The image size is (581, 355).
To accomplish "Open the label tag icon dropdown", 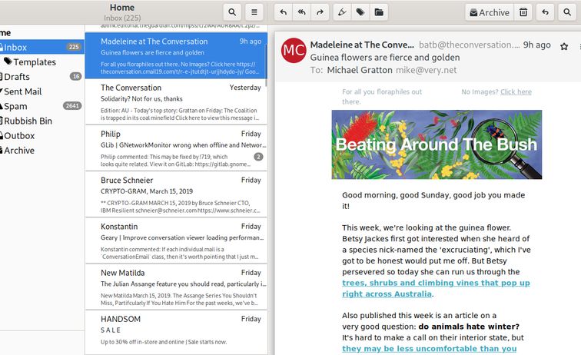I will click(360, 12).
